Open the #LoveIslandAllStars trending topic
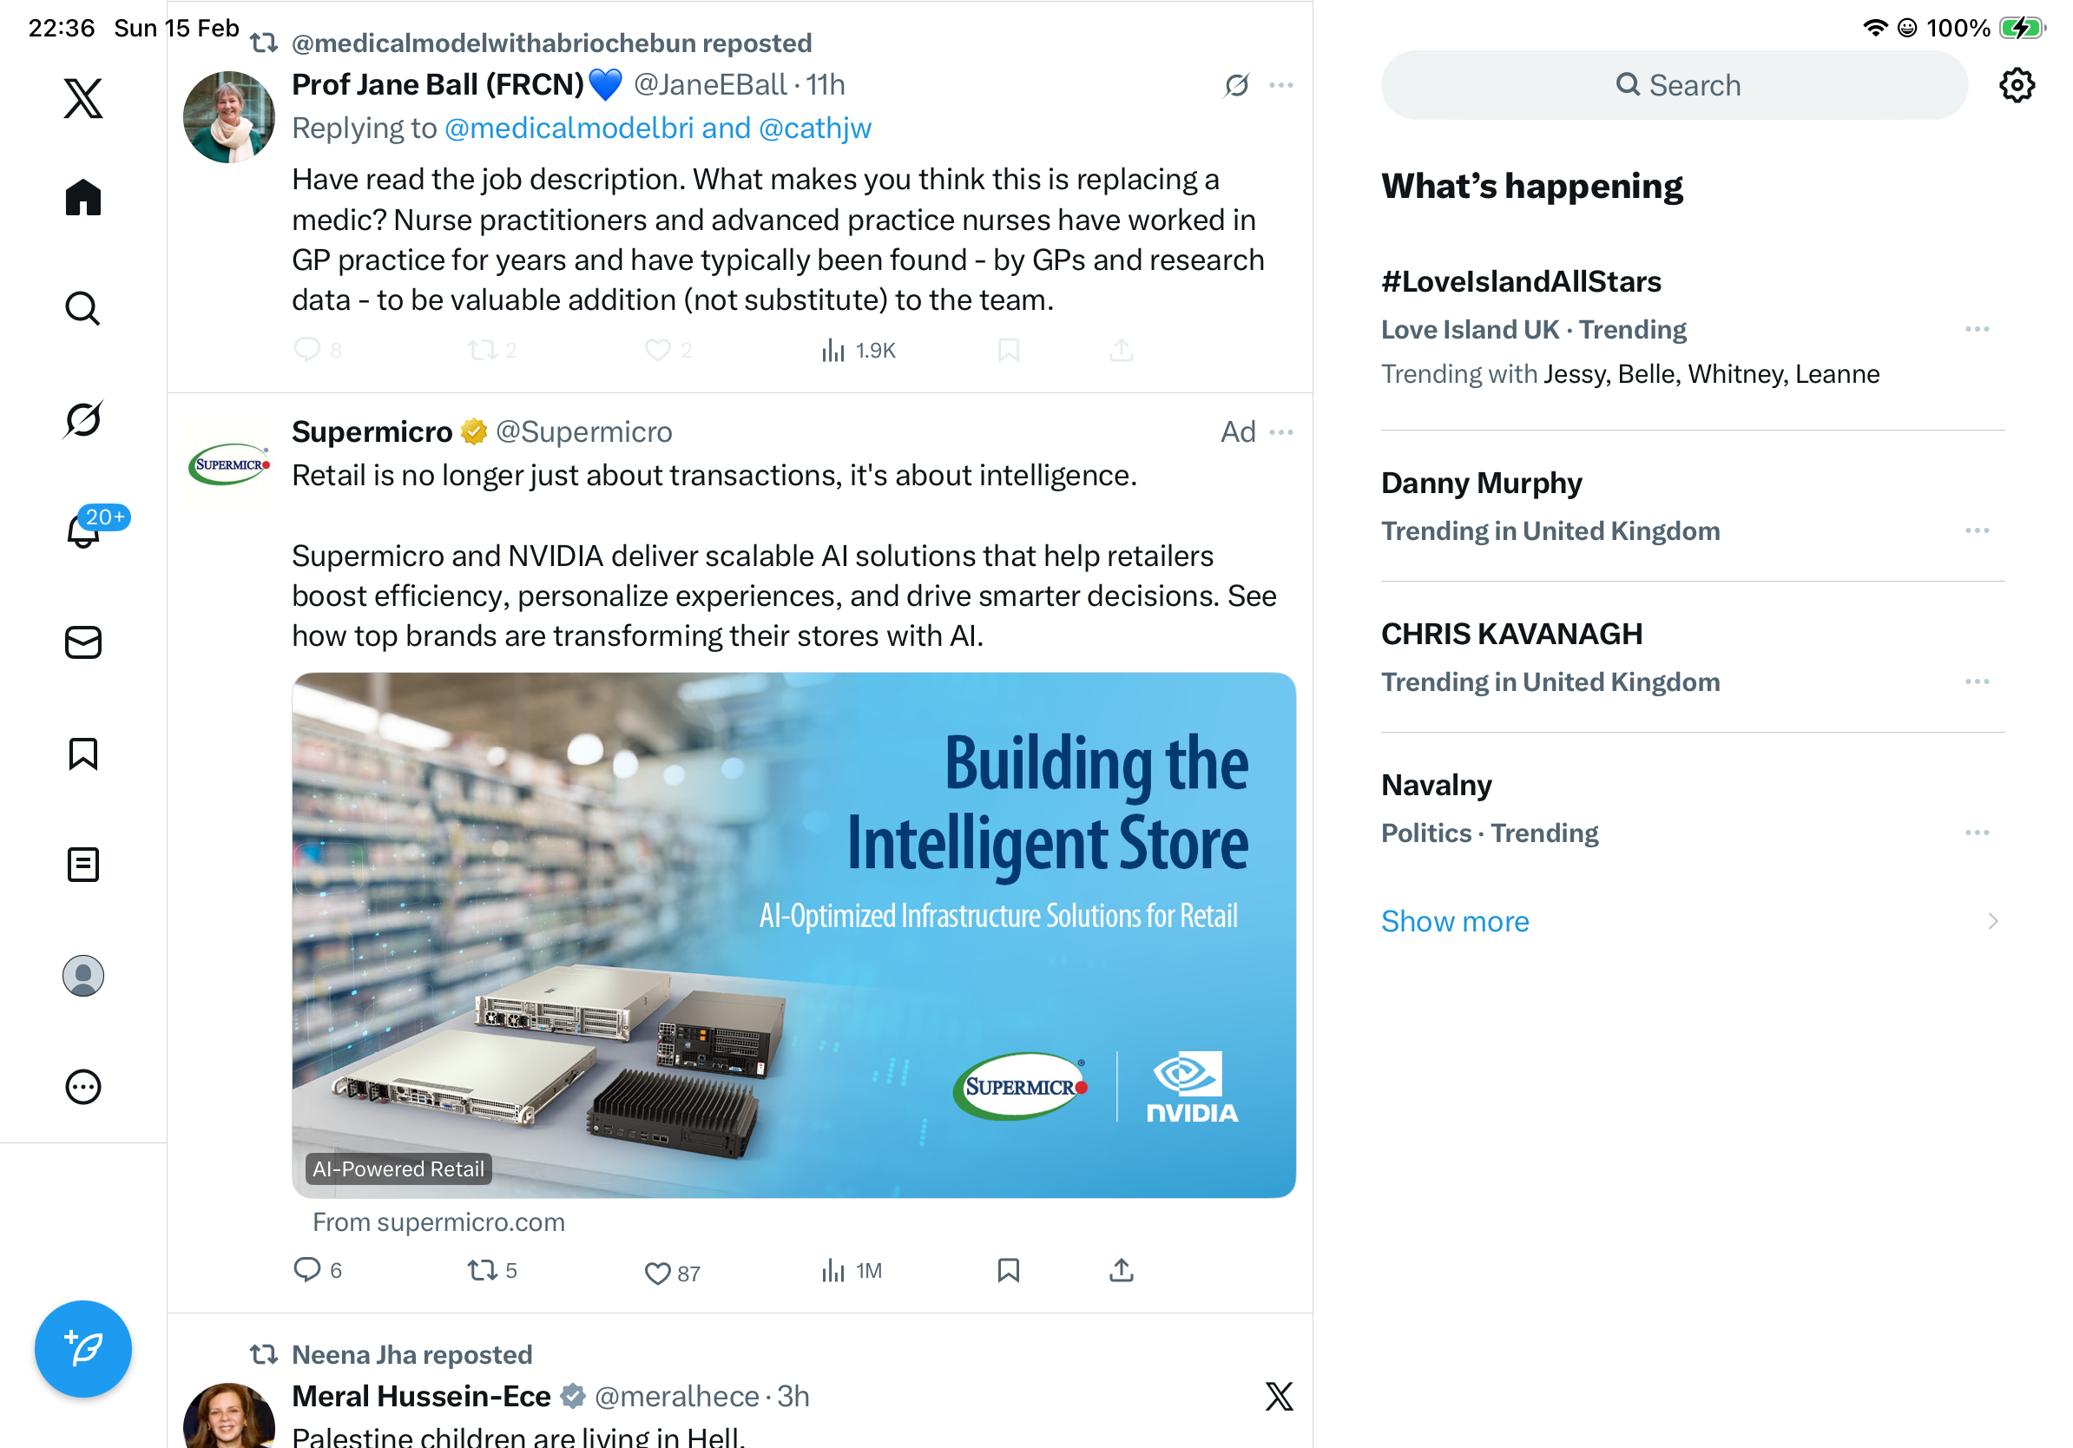Viewport: 2073px width, 1448px height. [1520, 282]
